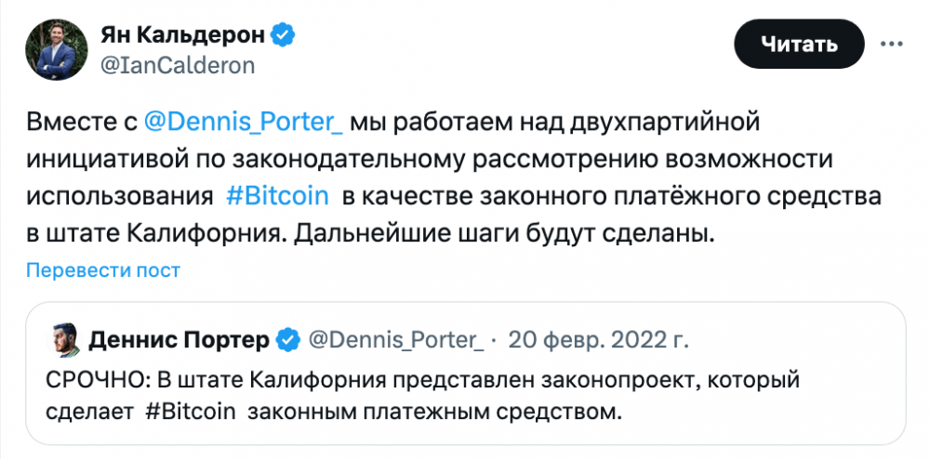Open the Деннис Портер name in quoted post
This screenshot has width=930, height=459.
[x=179, y=340]
